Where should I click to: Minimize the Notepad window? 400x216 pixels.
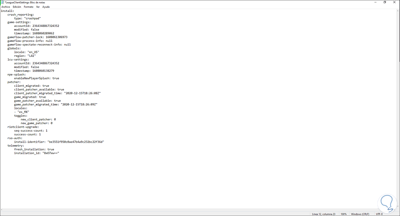[375, 2]
